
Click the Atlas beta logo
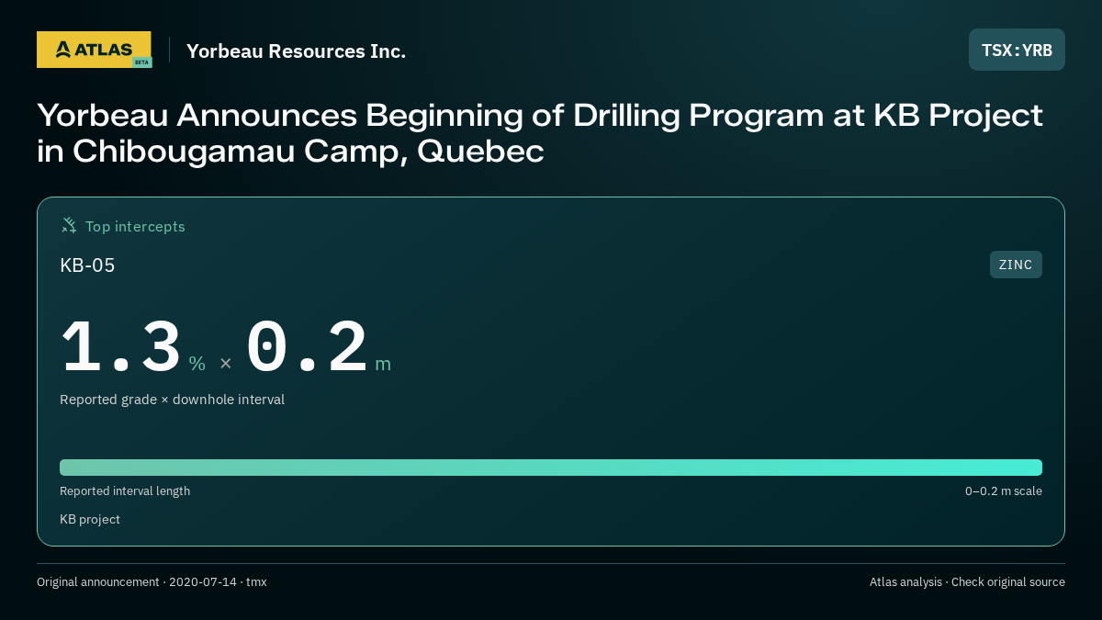(94, 50)
